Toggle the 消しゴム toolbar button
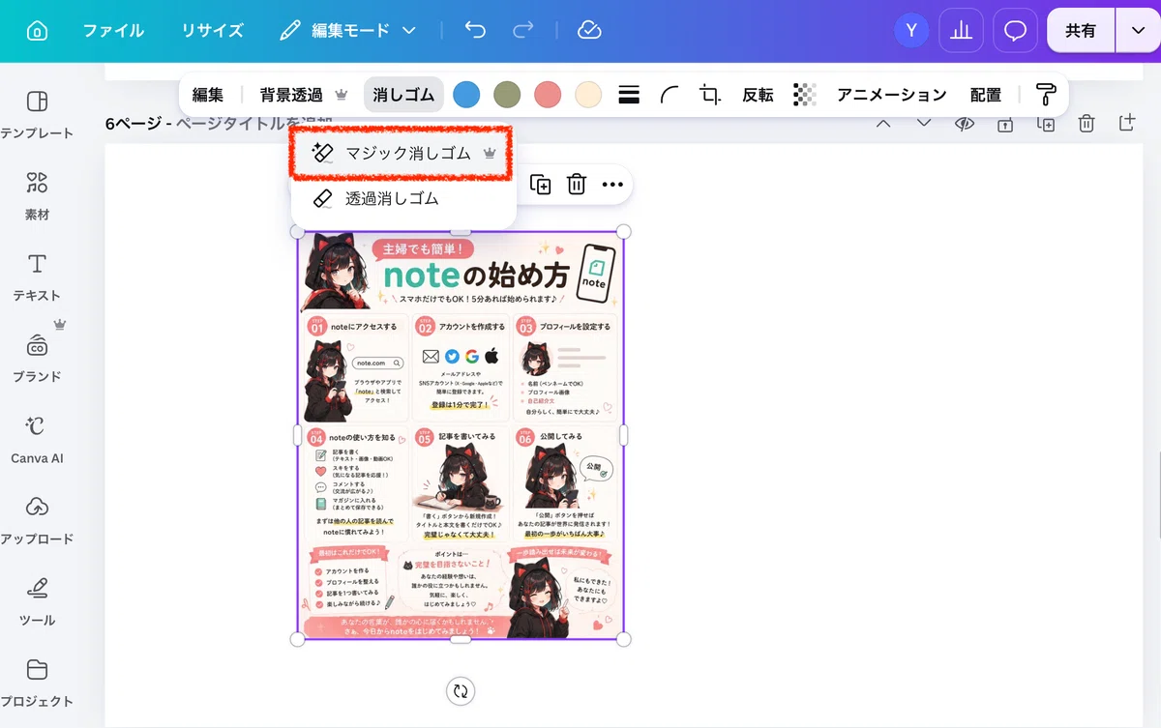 click(x=403, y=95)
